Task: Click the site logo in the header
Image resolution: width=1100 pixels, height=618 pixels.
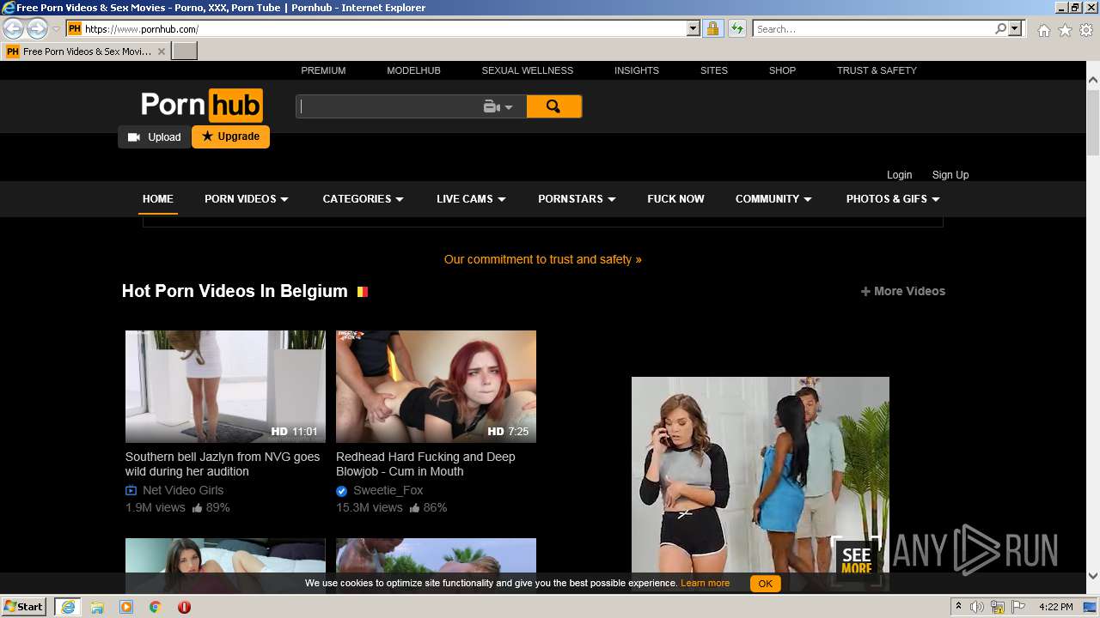Action: pyautogui.click(x=202, y=105)
